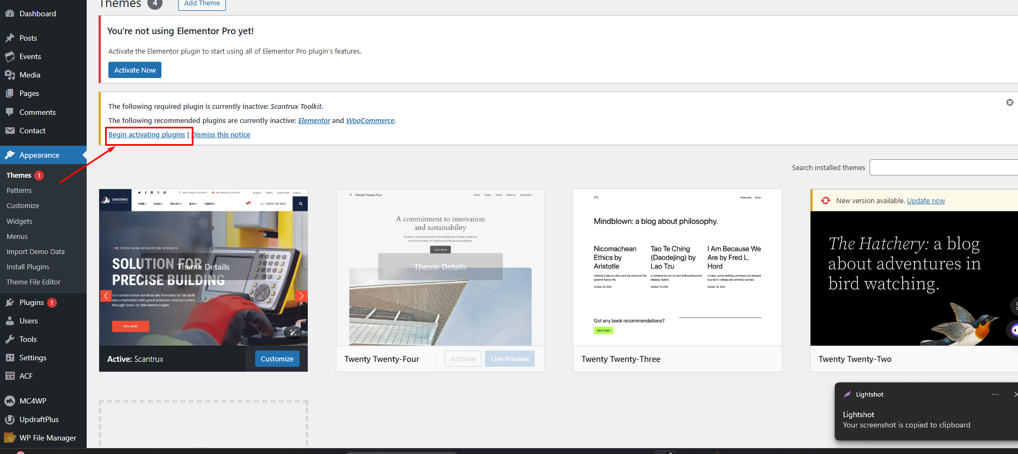This screenshot has width=1018, height=454.
Task: Click the Comments bubble icon
Action: point(10,112)
